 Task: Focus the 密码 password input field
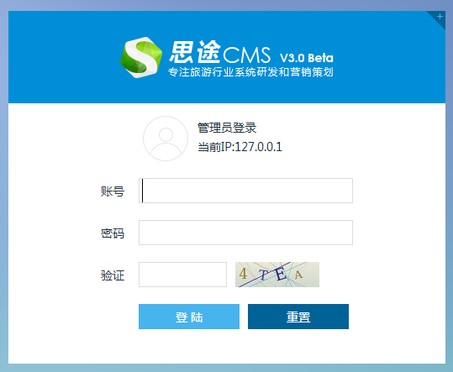coord(245,233)
